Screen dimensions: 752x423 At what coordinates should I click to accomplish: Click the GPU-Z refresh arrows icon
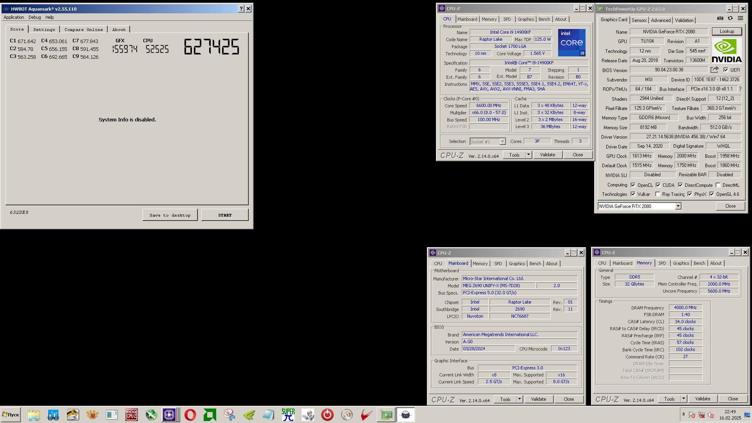click(730, 18)
